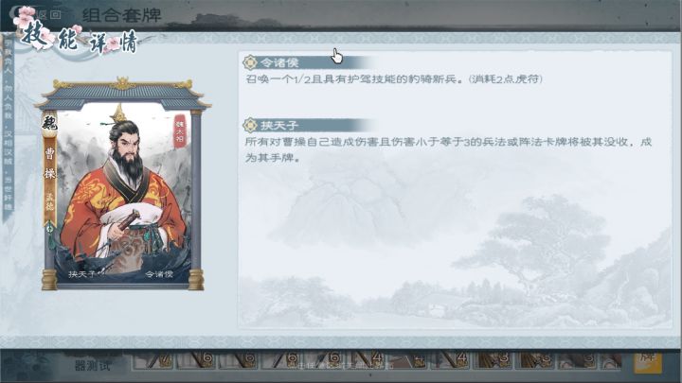Click the 挟天子 skill header bar
682x383 pixels.
coord(307,126)
